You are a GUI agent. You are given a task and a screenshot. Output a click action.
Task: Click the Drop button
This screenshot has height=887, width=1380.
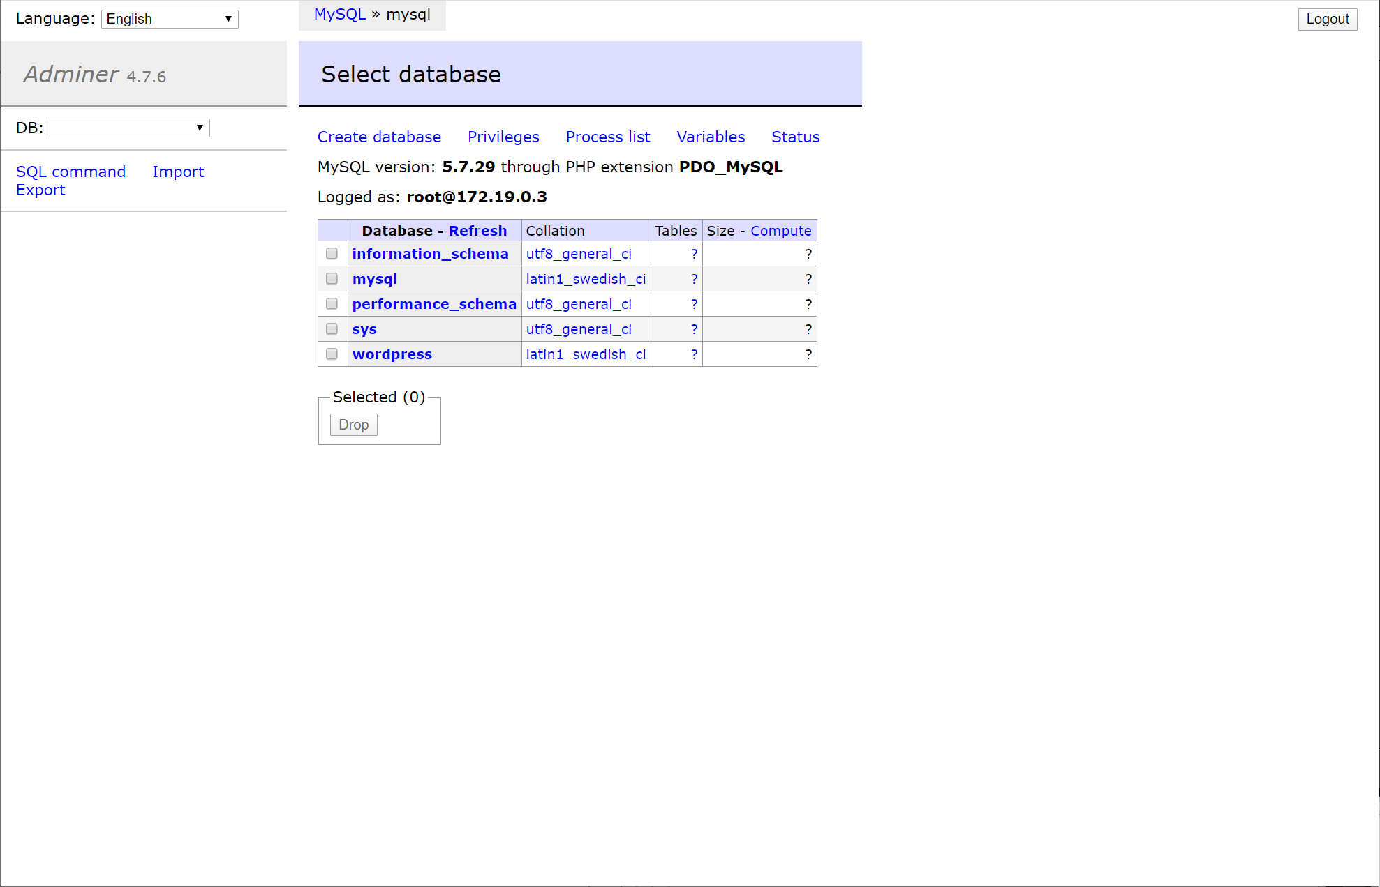click(x=354, y=425)
